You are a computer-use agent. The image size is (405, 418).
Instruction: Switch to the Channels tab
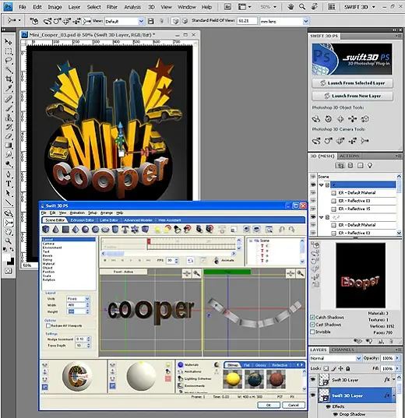click(x=343, y=350)
